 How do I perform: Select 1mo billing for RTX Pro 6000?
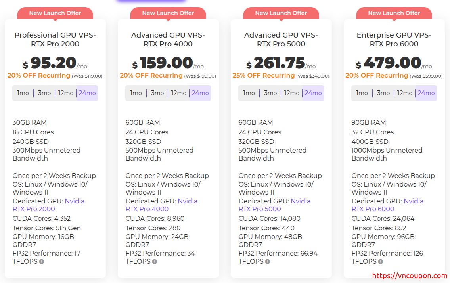tap(362, 93)
